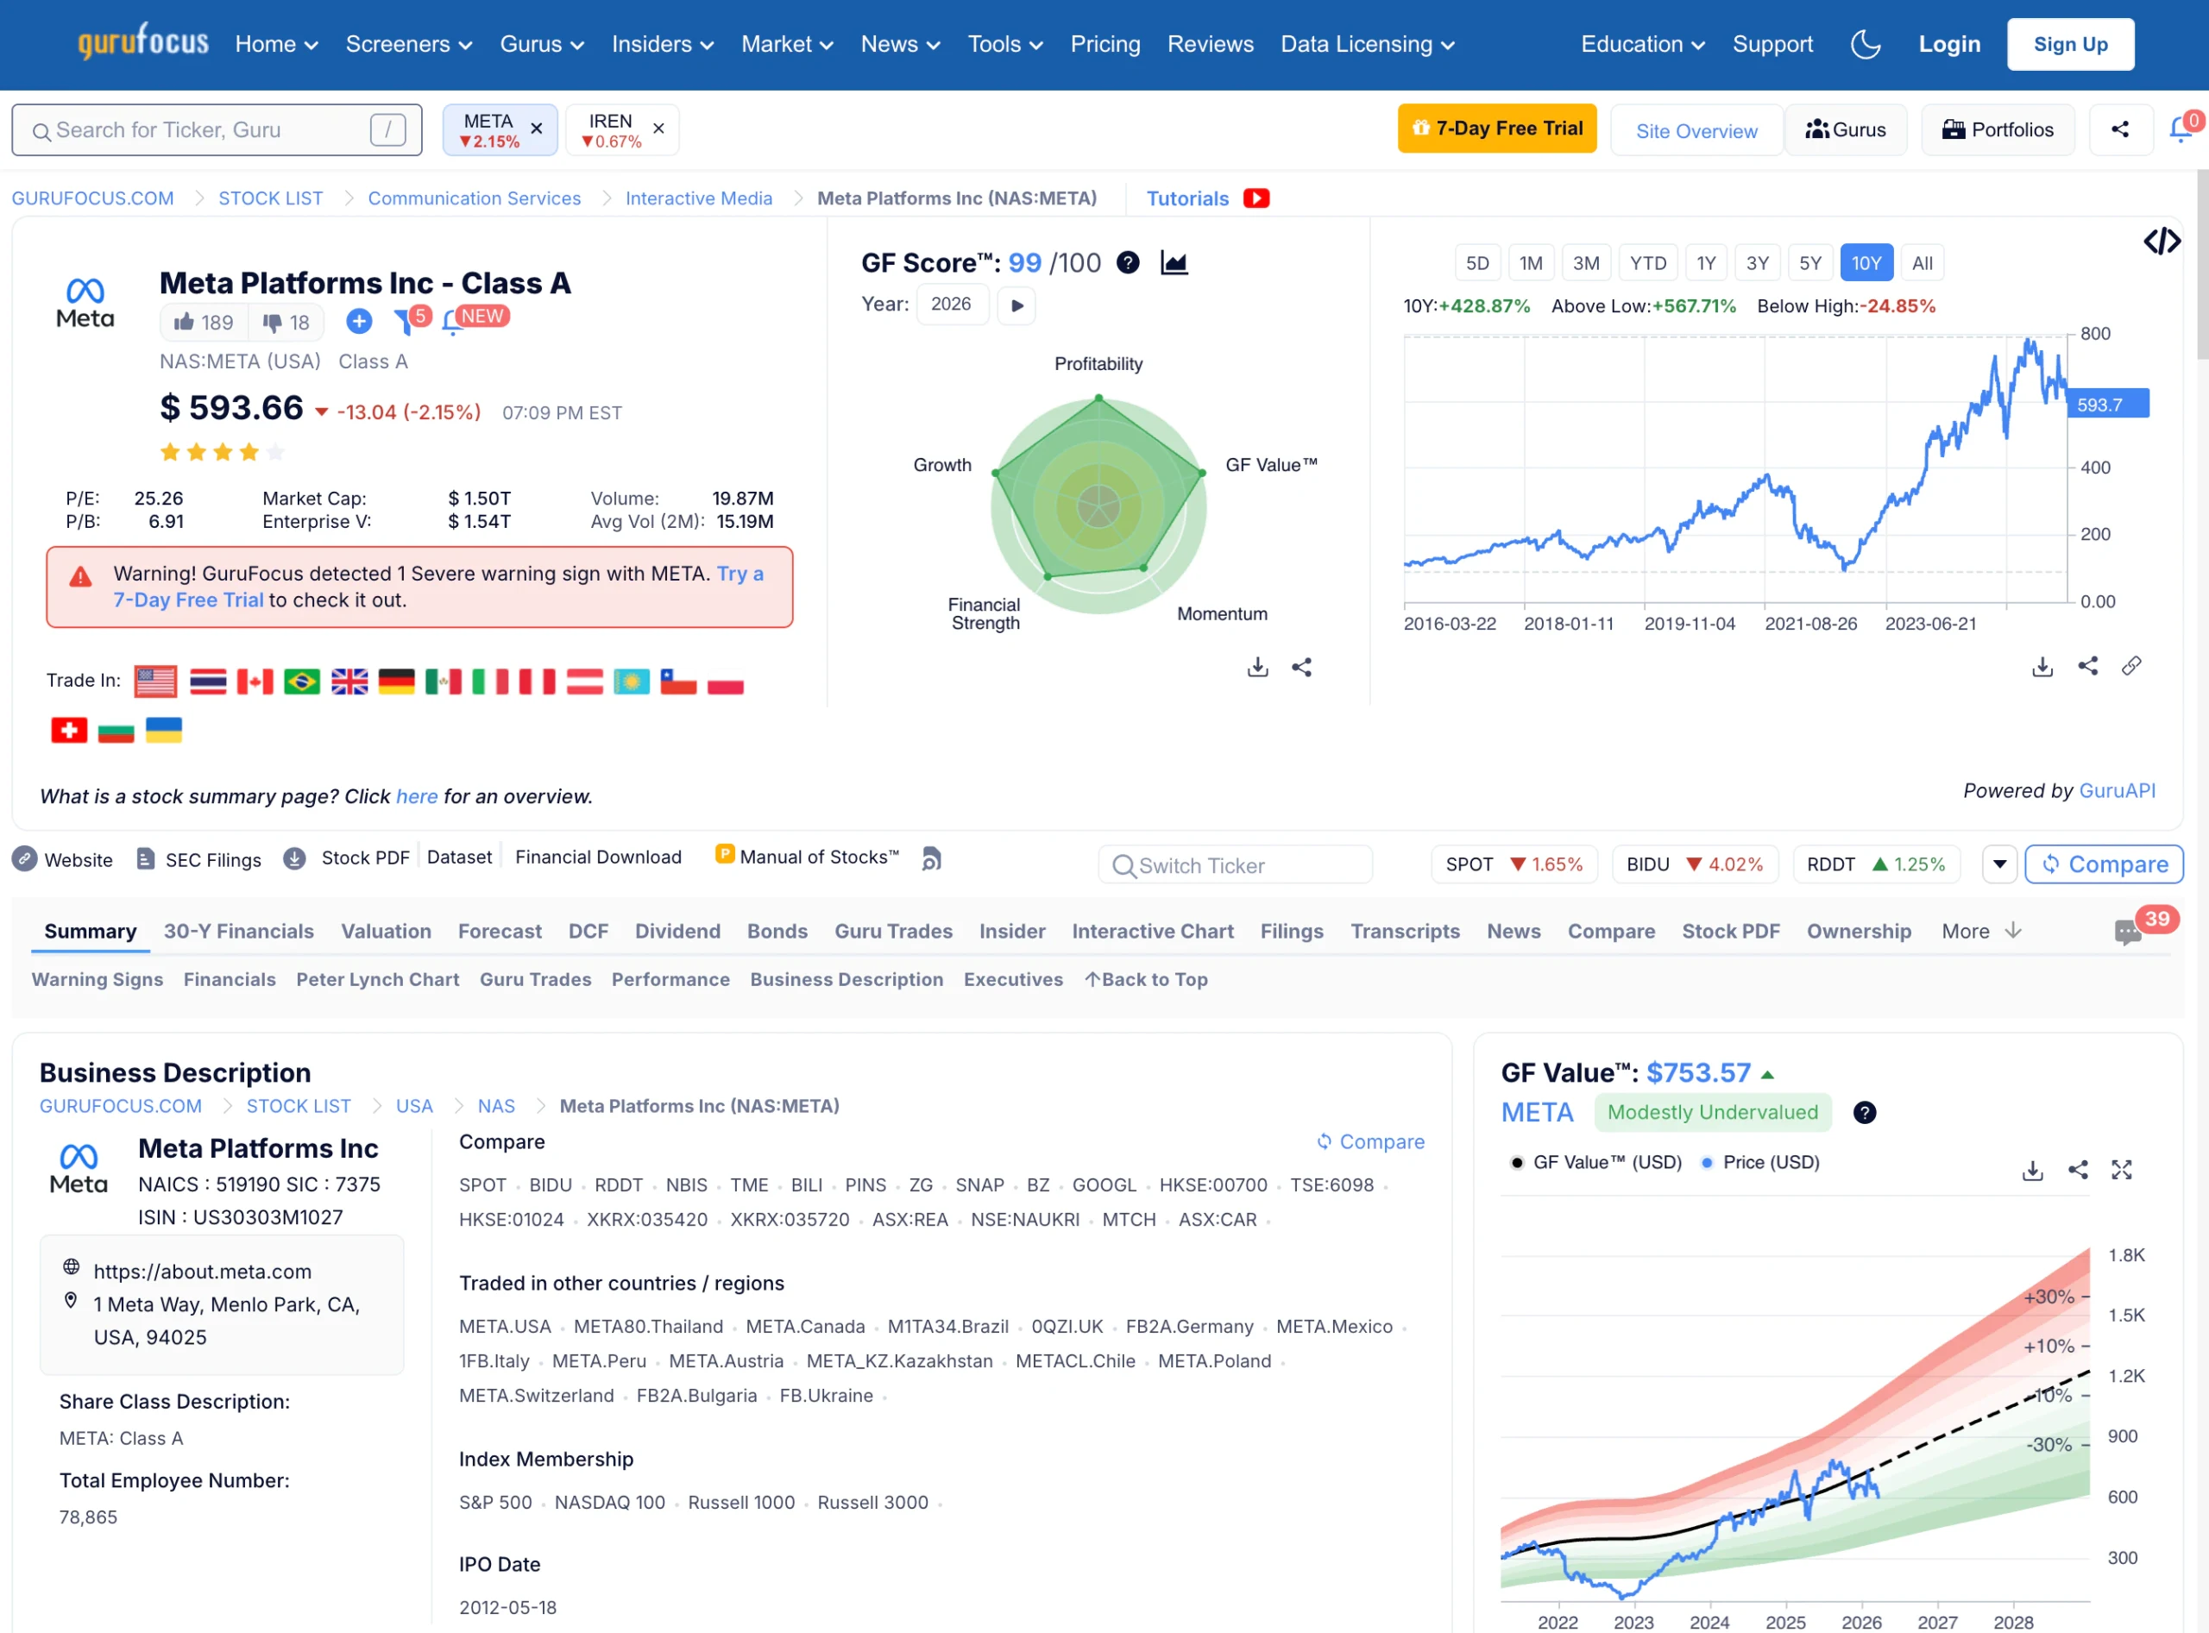2209x1633 pixels.
Task: Click the embed code icon
Action: pos(2162,242)
